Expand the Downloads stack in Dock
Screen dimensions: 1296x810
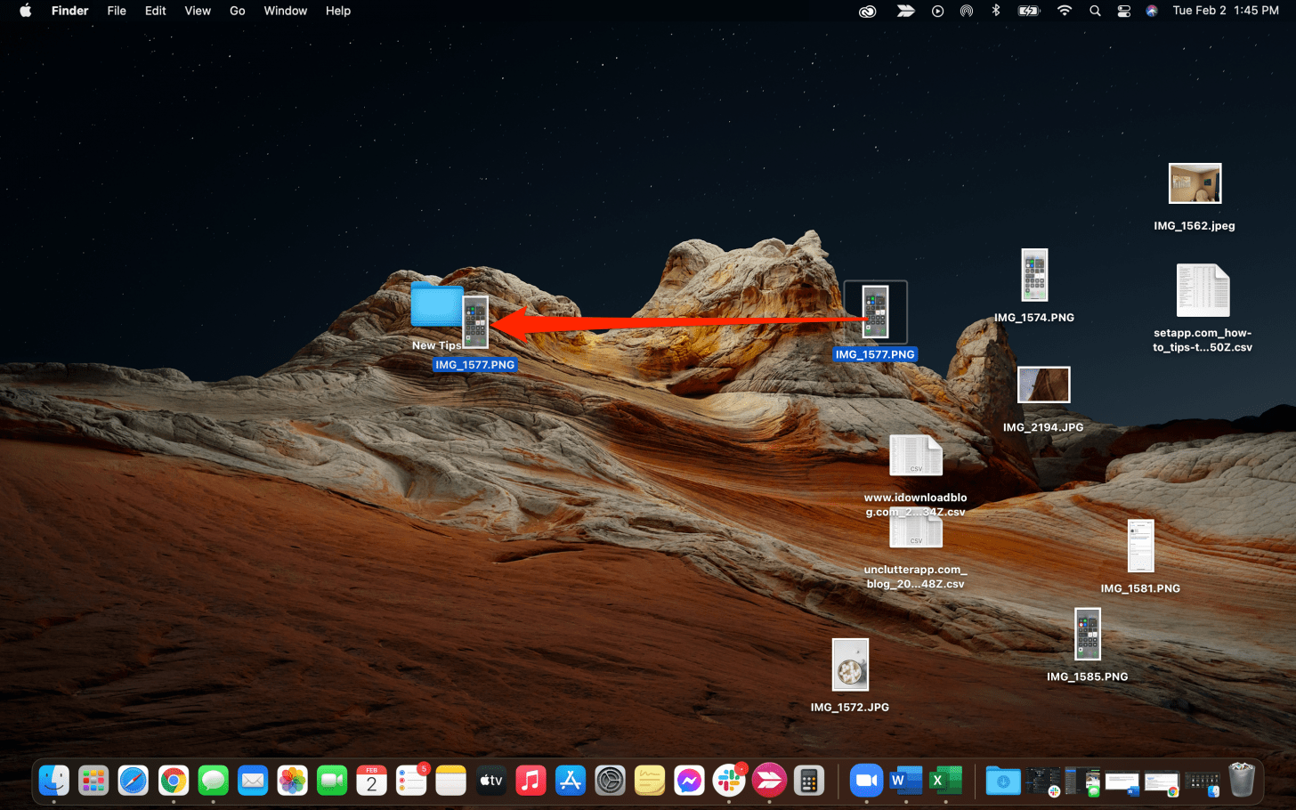click(1003, 782)
